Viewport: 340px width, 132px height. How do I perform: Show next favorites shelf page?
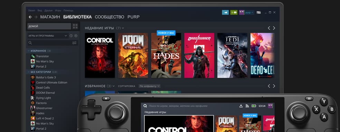(x=274, y=86)
